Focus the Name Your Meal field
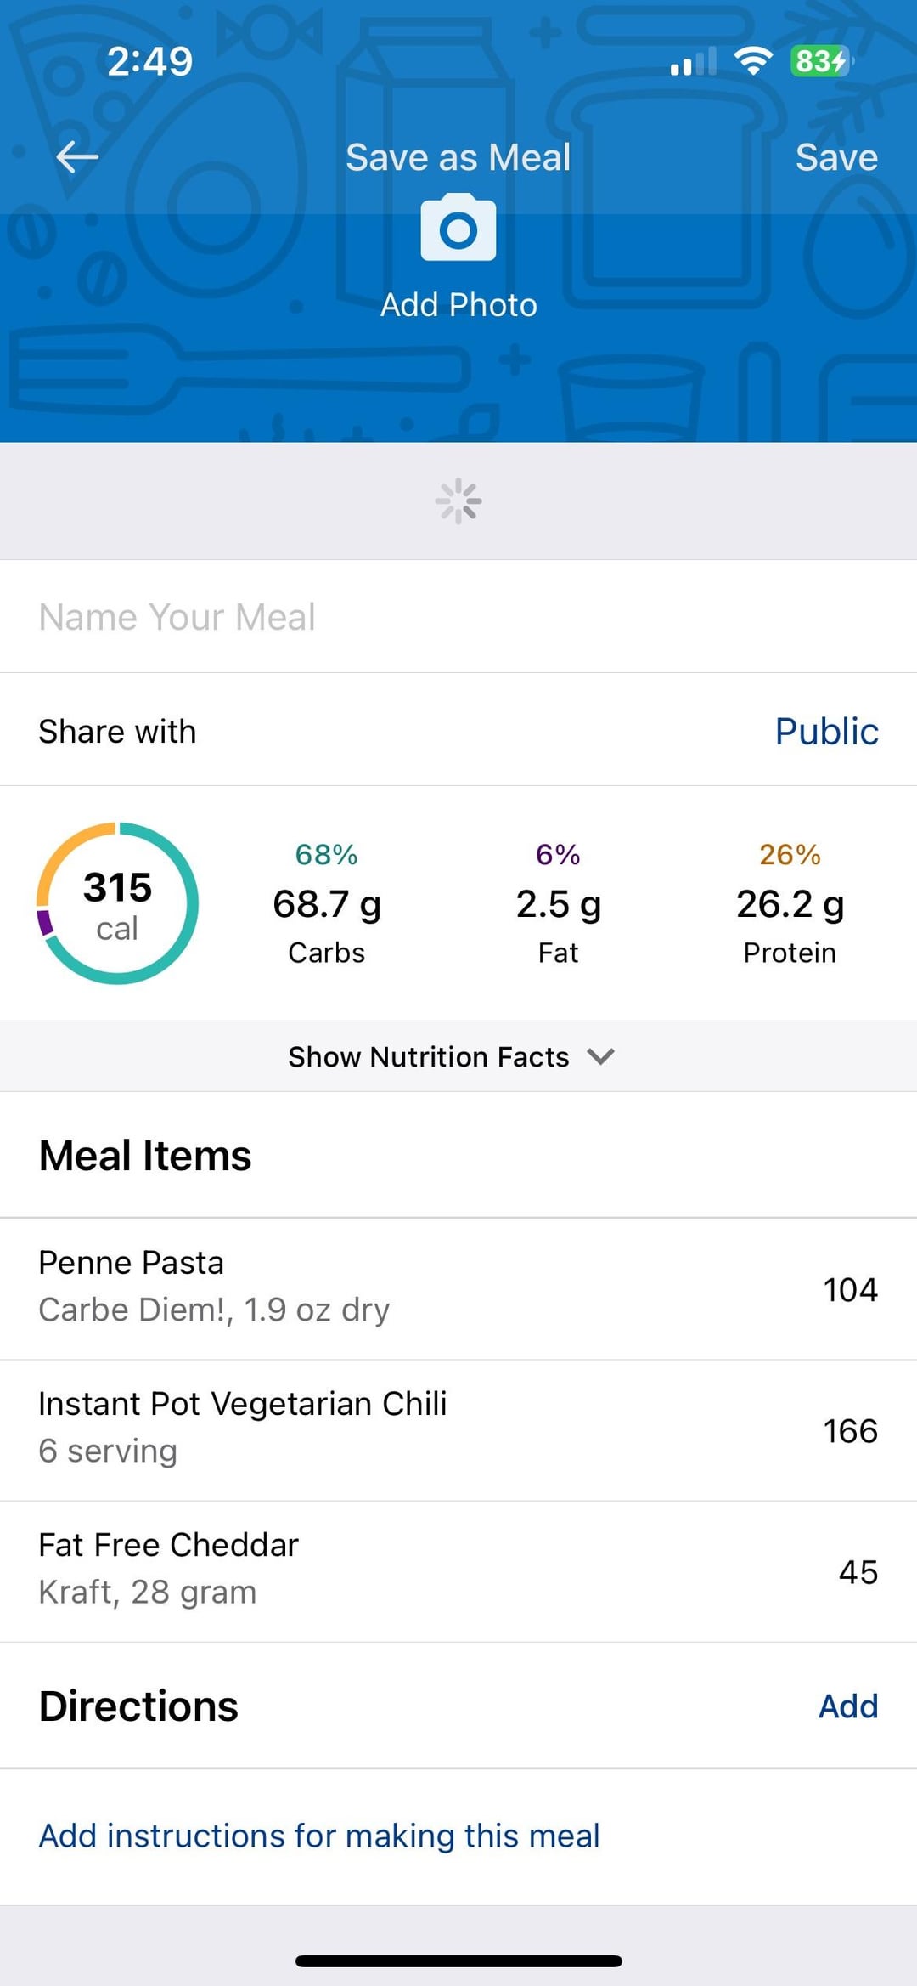Image resolution: width=917 pixels, height=1986 pixels. pos(458,617)
